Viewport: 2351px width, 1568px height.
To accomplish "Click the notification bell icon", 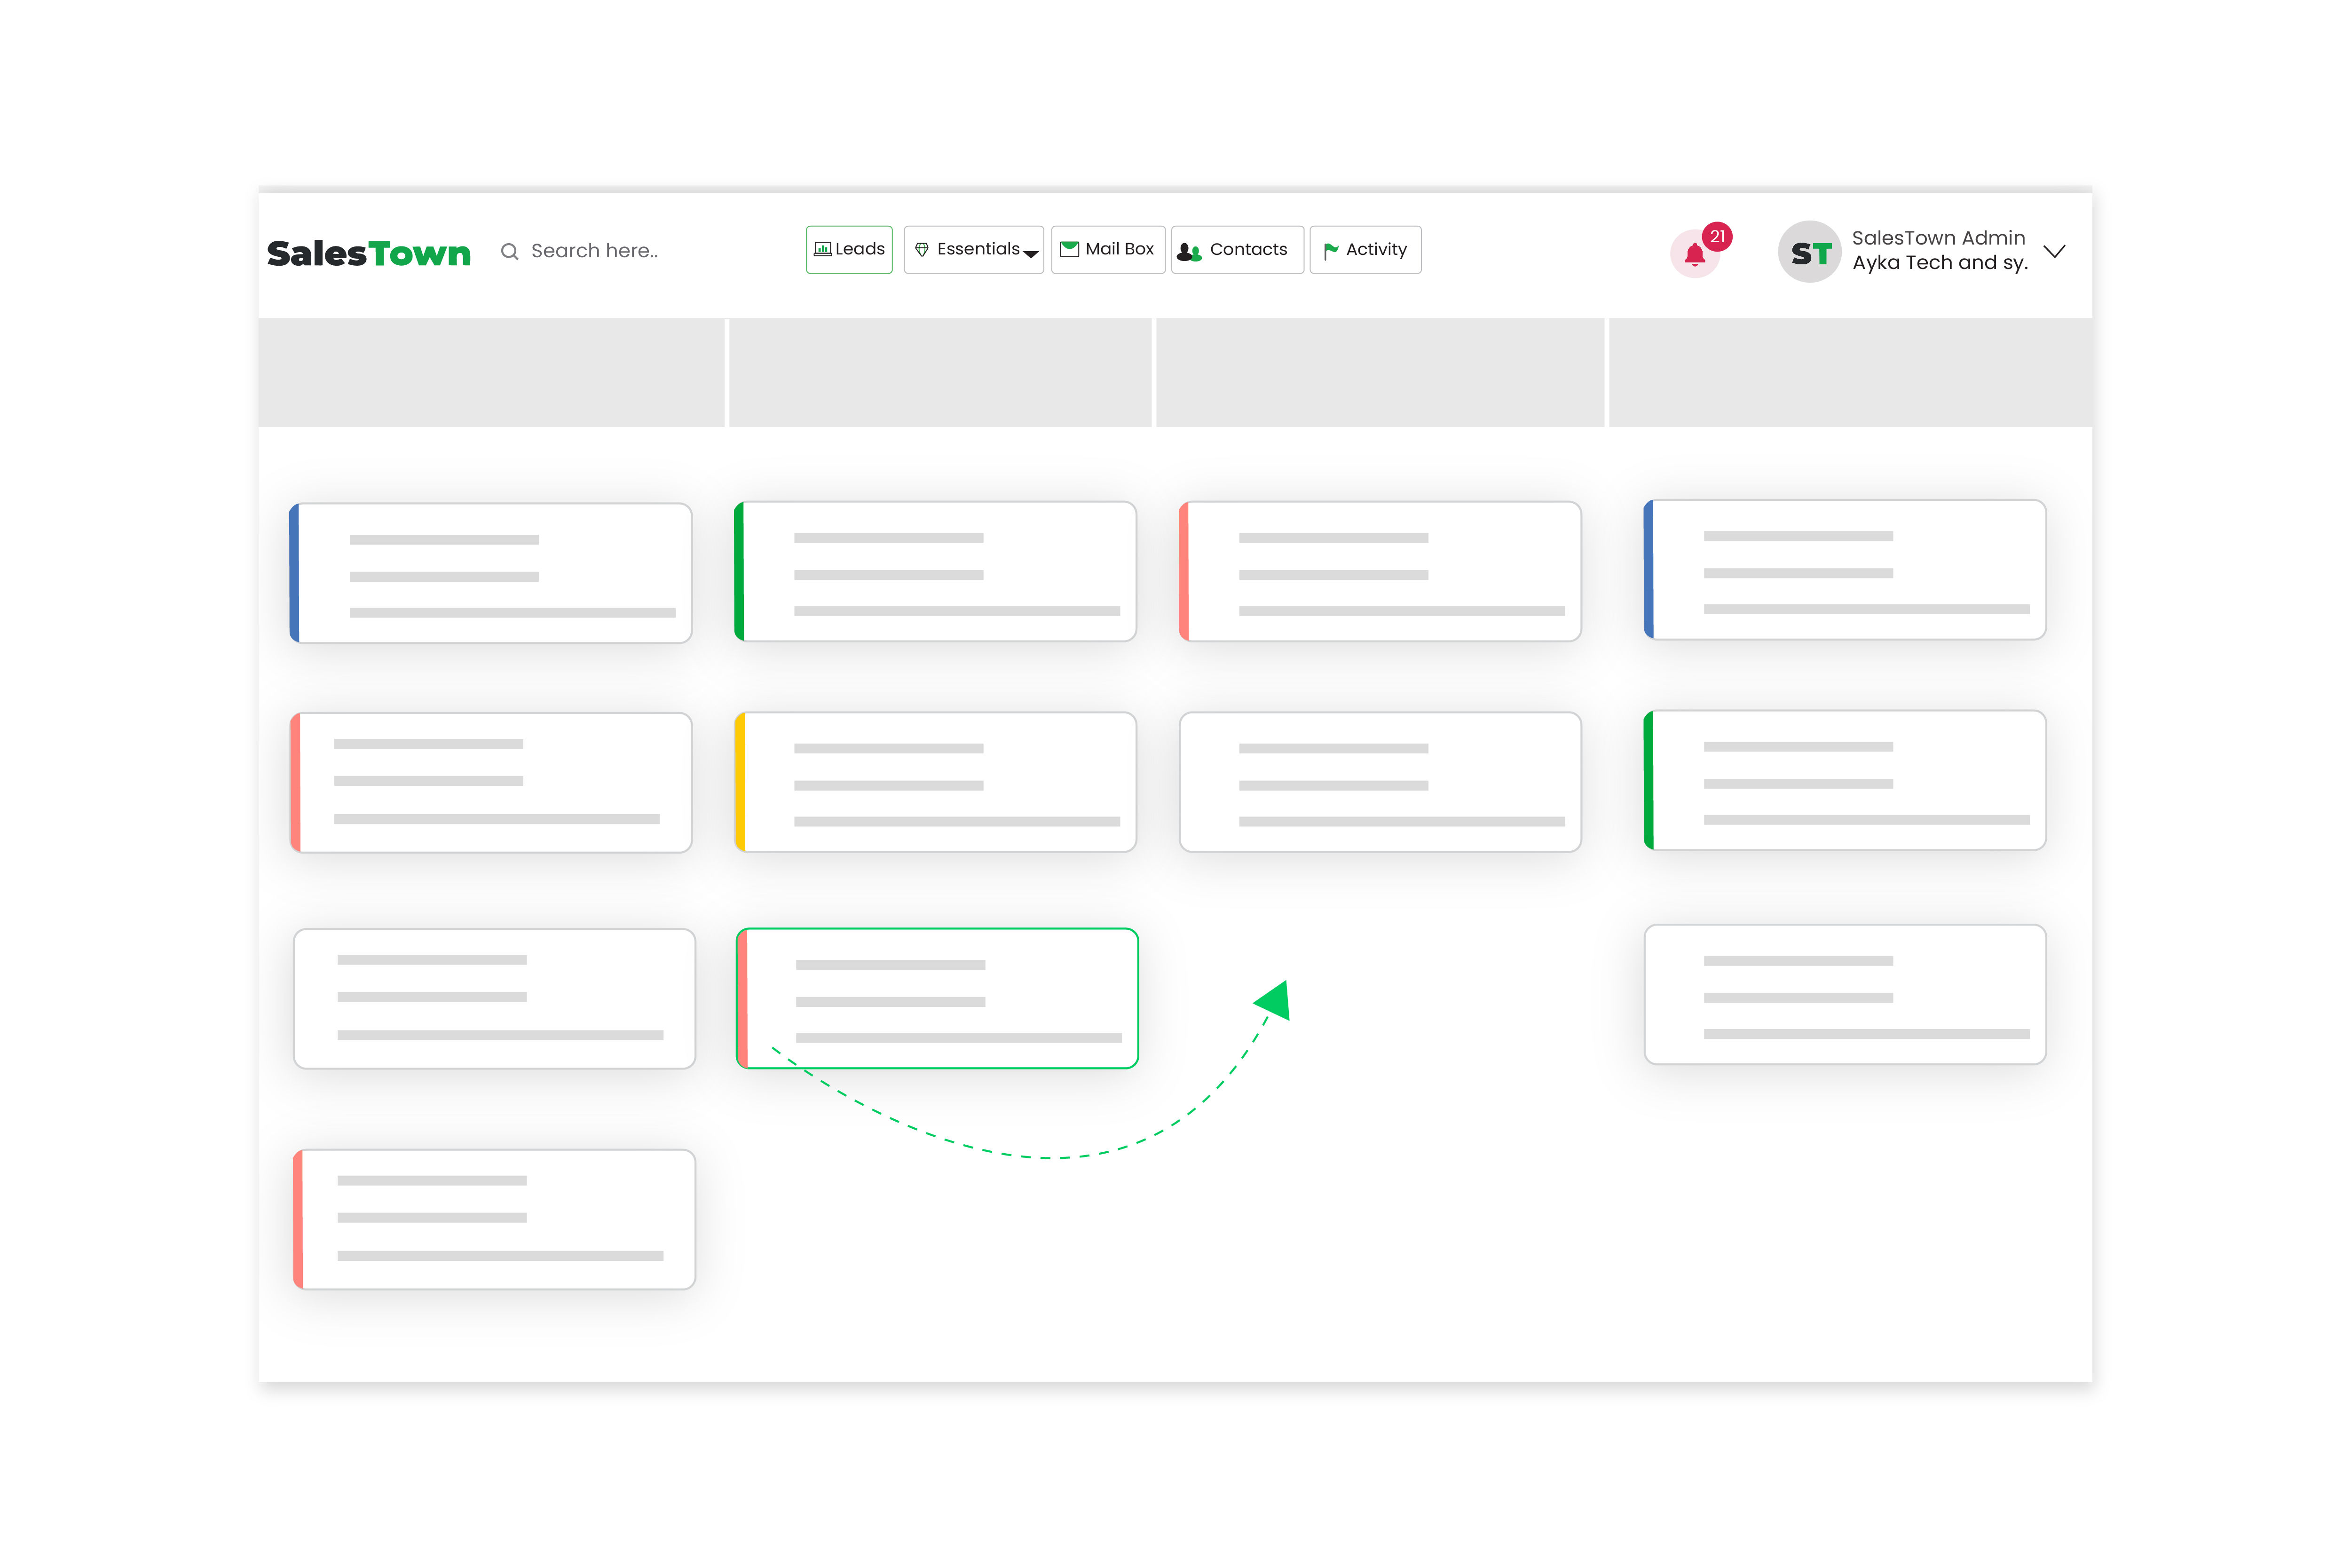I will tap(1694, 255).
